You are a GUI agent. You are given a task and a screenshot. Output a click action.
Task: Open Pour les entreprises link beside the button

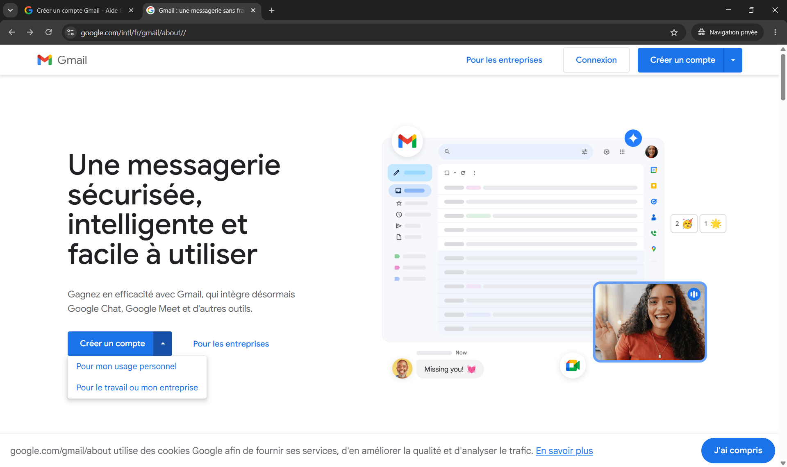tap(231, 344)
